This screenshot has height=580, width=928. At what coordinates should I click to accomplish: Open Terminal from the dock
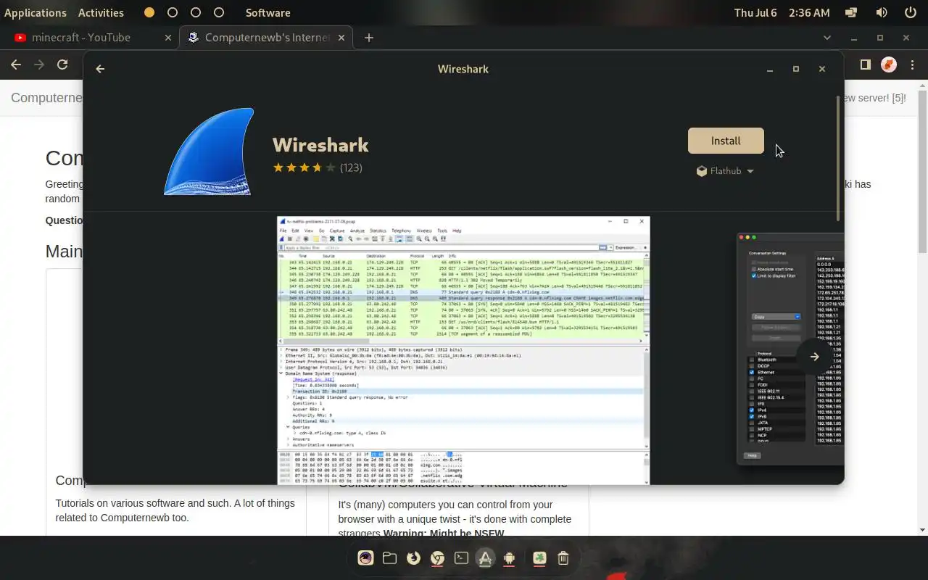[x=461, y=558]
